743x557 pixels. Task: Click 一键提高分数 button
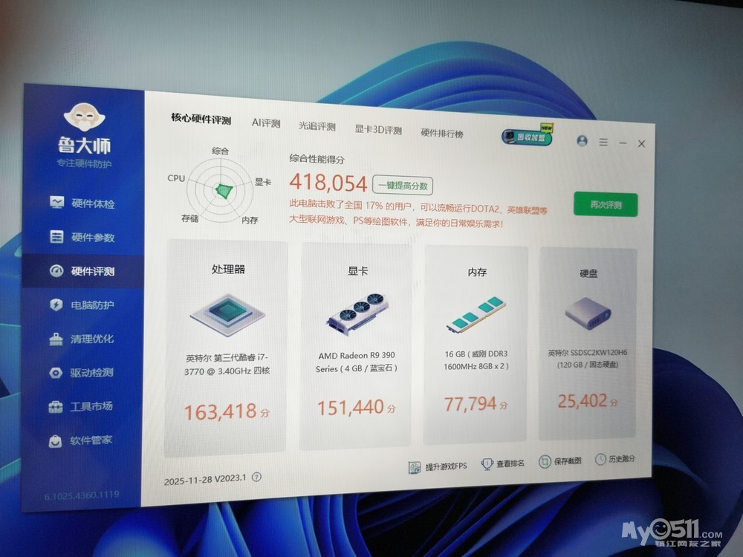click(403, 186)
